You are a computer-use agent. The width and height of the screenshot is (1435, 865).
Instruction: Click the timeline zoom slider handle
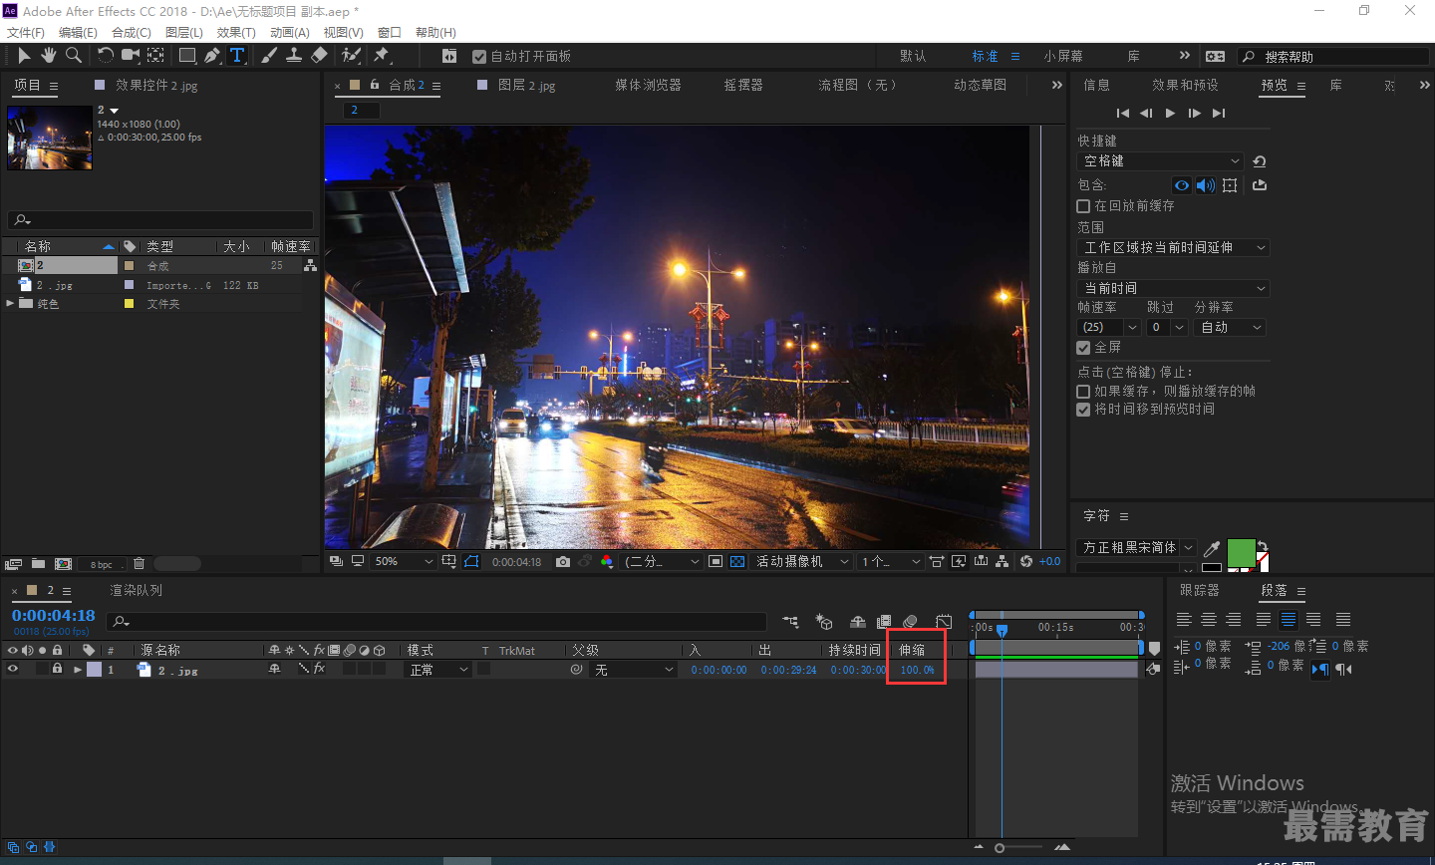[1000, 848]
